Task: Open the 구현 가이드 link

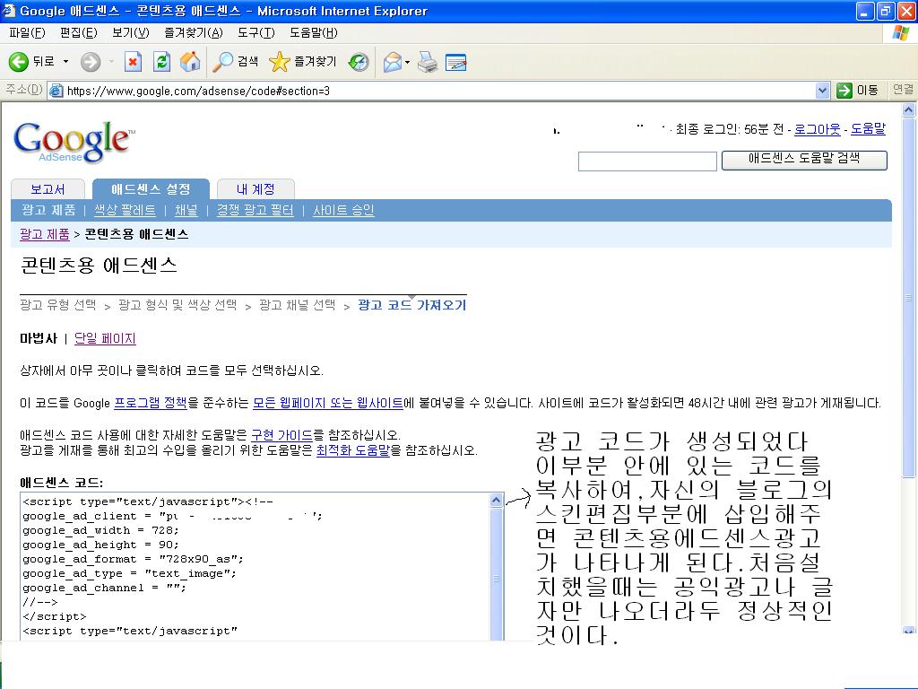Action: (x=281, y=435)
